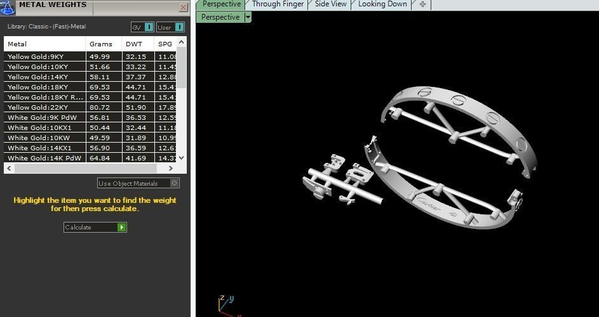The height and width of the screenshot is (317, 599).
Task: Click the 80.72 grams value
Action: pyautogui.click(x=99, y=107)
